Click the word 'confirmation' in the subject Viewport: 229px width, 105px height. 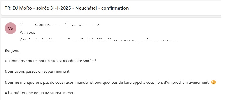(115, 8)
